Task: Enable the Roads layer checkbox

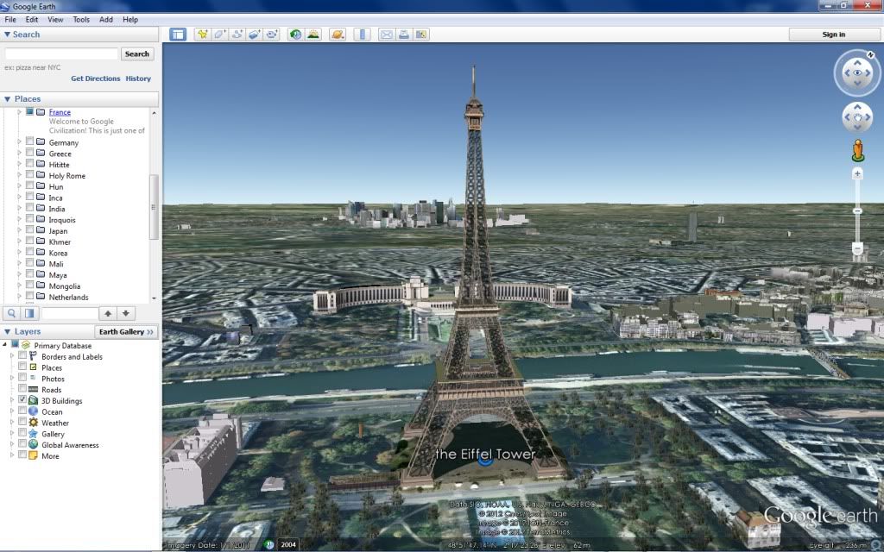Action: pos(22,388)
